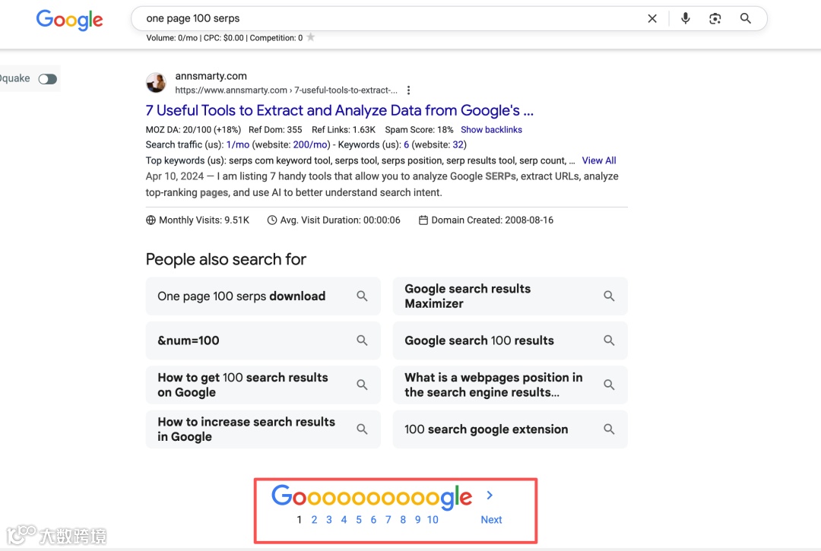This screenshot has height=551, width=821.
Task: Click the annsmarty.com site favicon
Action: tap(156, 83)
